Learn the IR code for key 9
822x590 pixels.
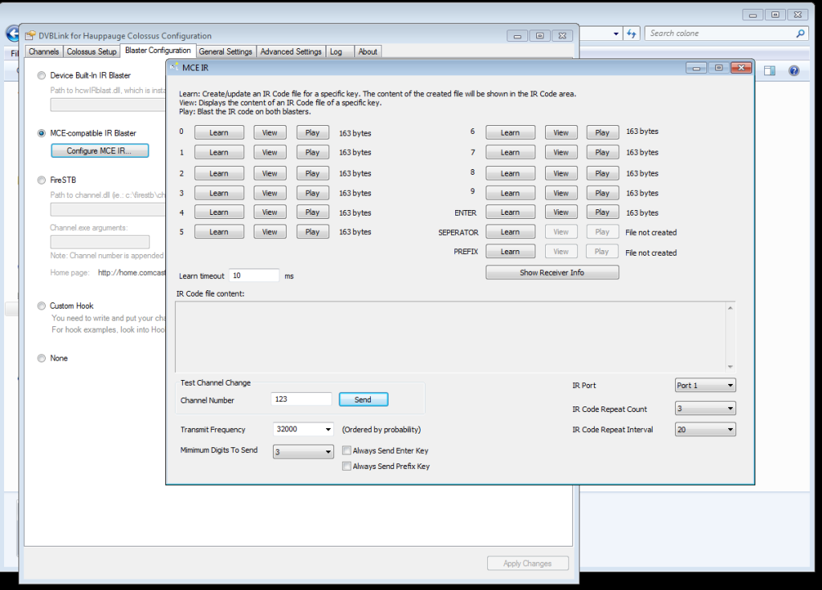point(511,193)
